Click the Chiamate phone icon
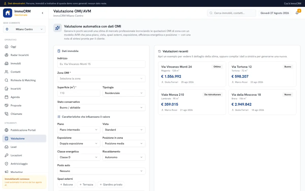Image resolution: width=305 pixels, height=191 pixels. tap(7, 114)
